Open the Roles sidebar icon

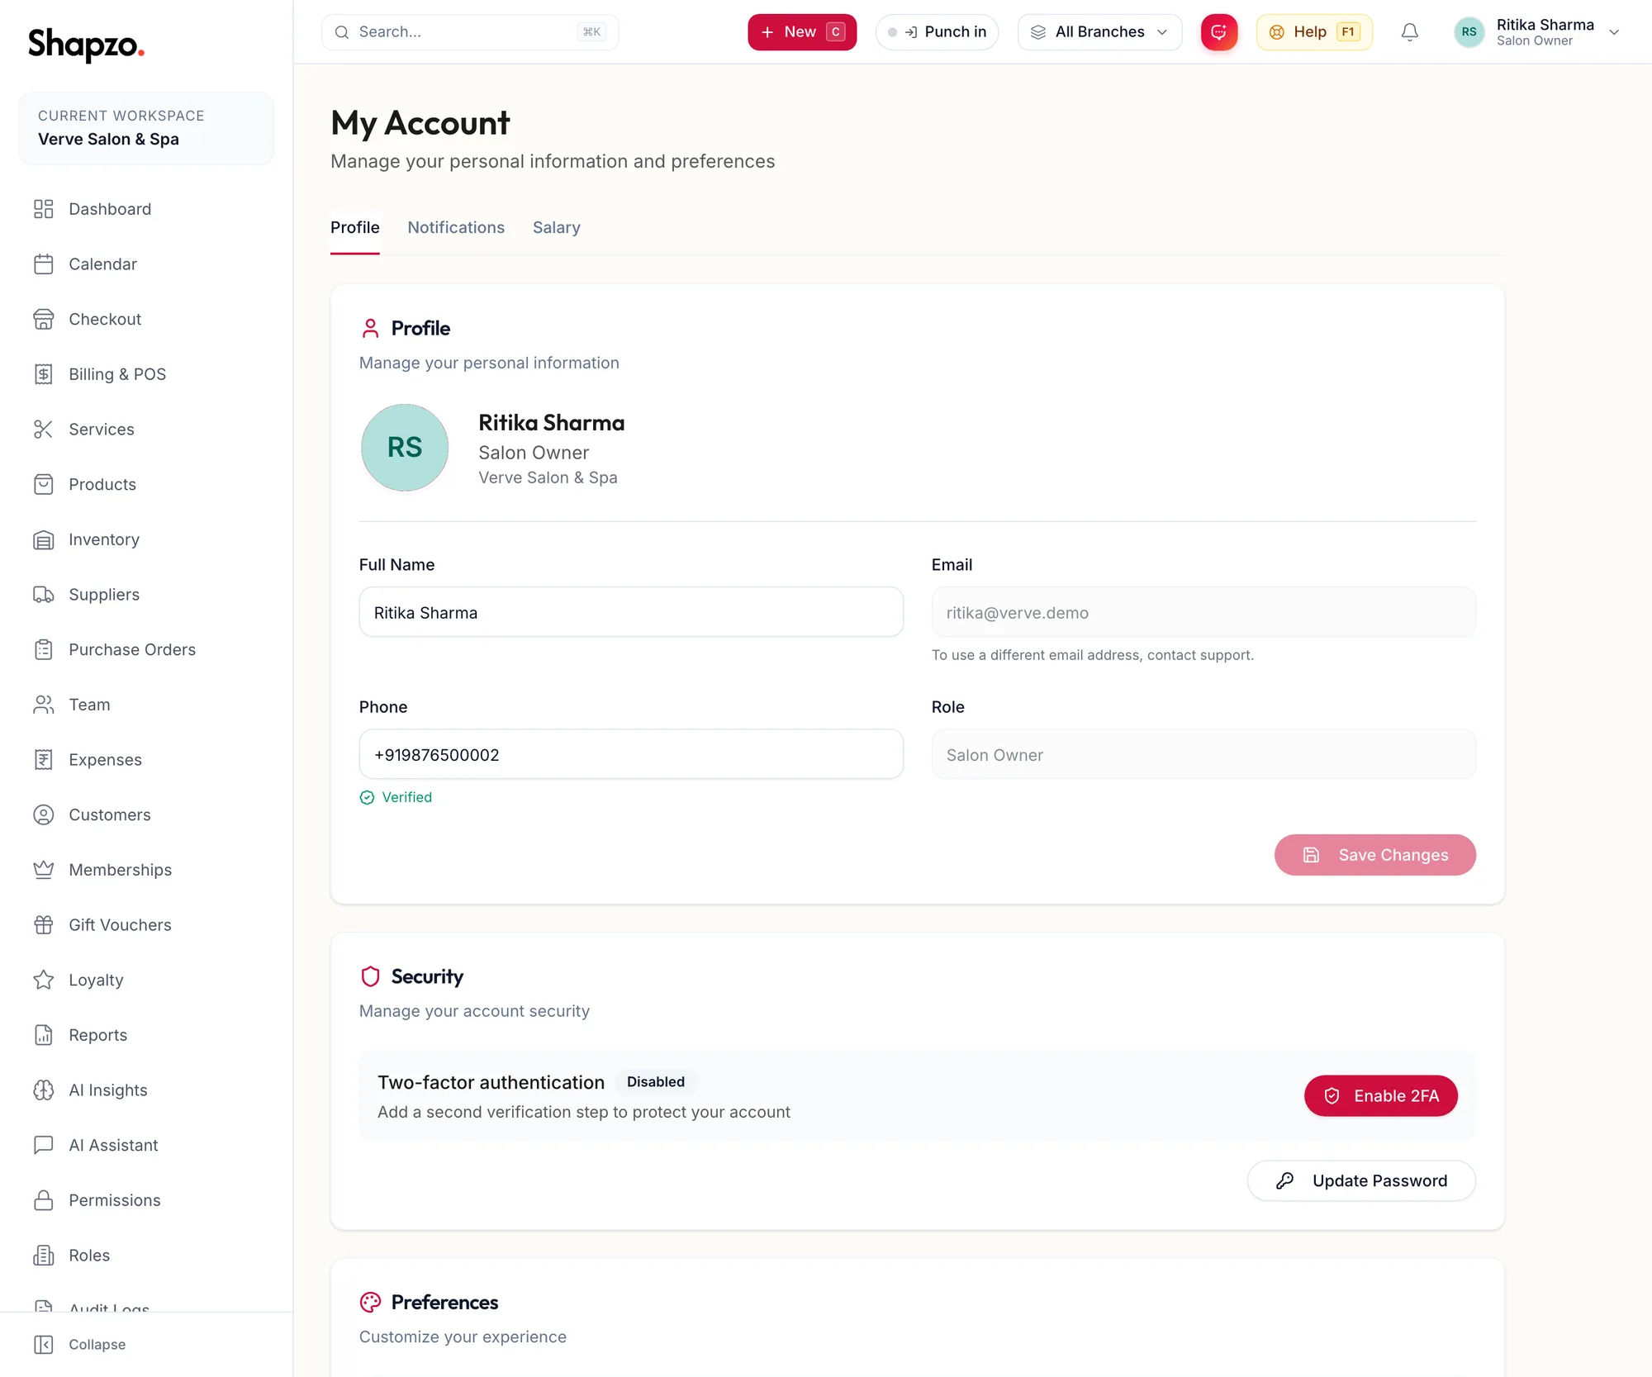click(44, 1256)
